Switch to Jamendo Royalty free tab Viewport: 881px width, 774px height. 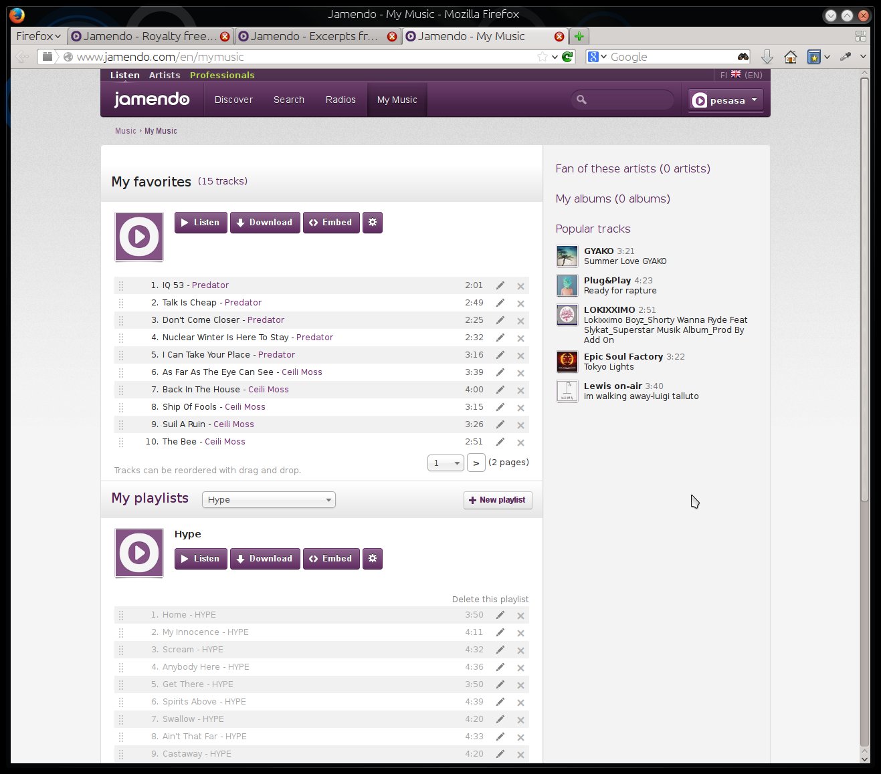[x=150, y=36]
